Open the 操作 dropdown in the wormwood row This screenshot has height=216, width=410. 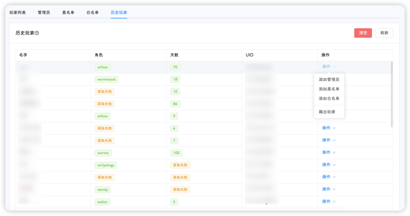point(329,79)
